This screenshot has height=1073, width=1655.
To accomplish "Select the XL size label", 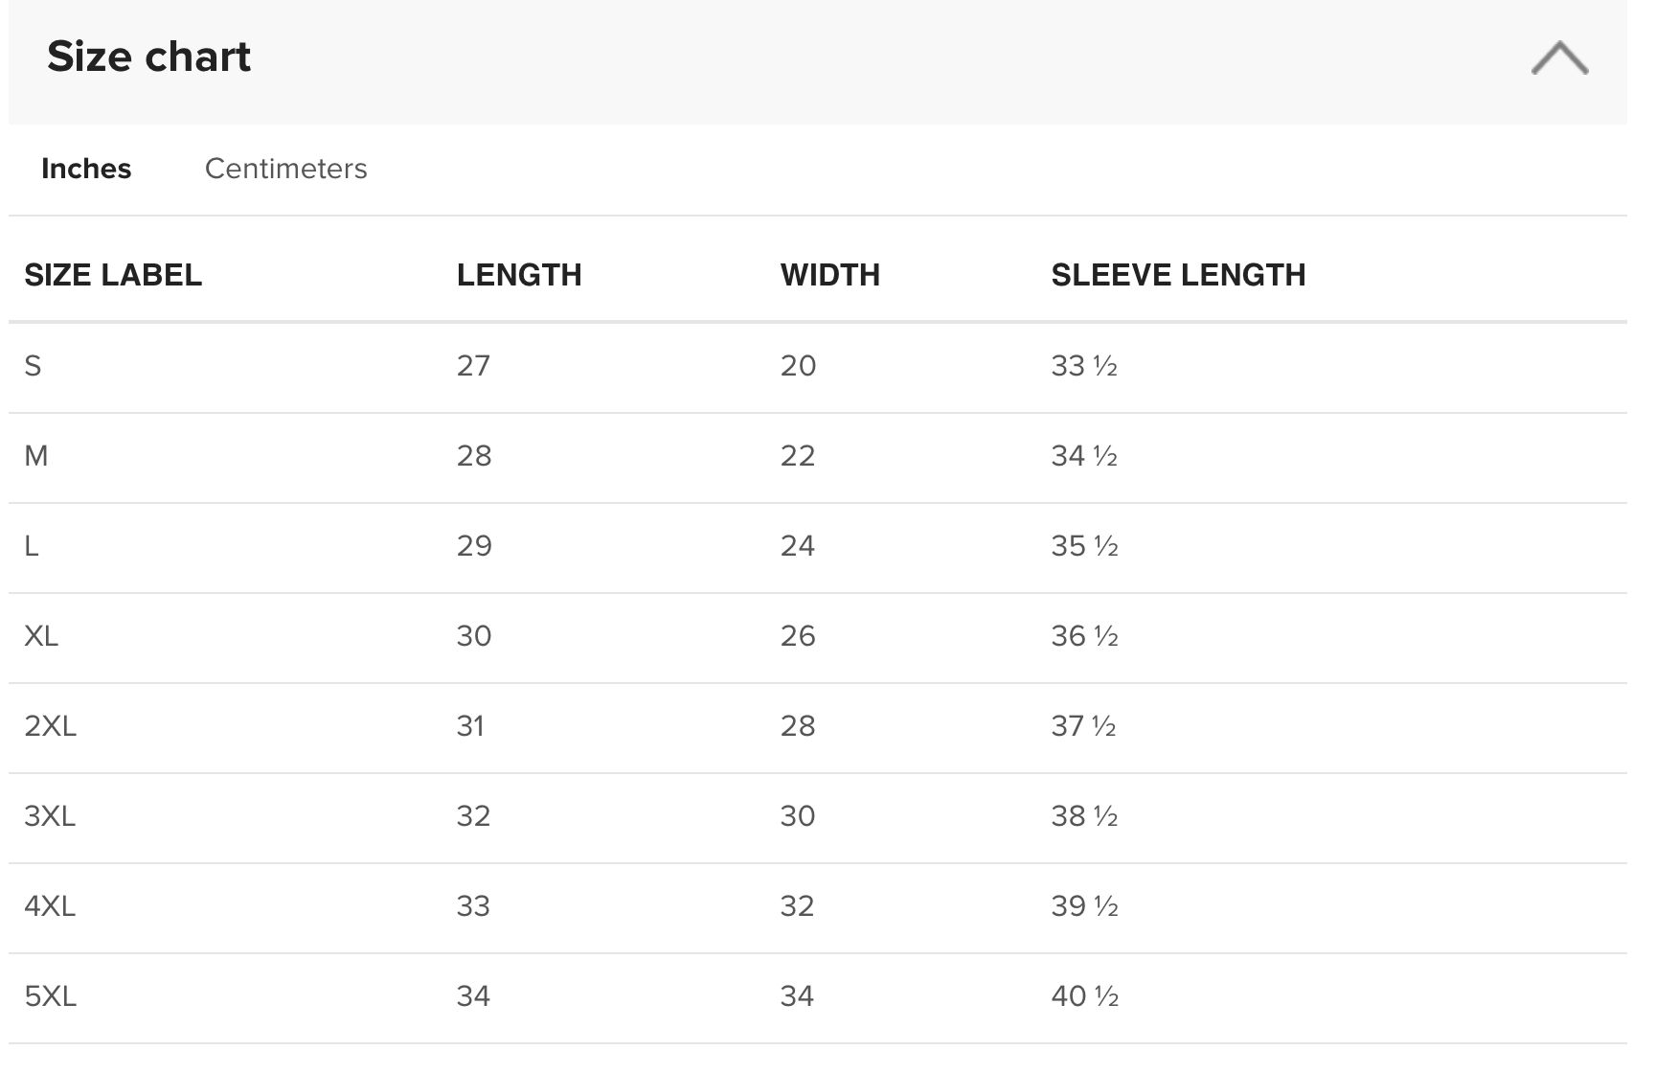I will pyautogui.click(x=41, y=636).
